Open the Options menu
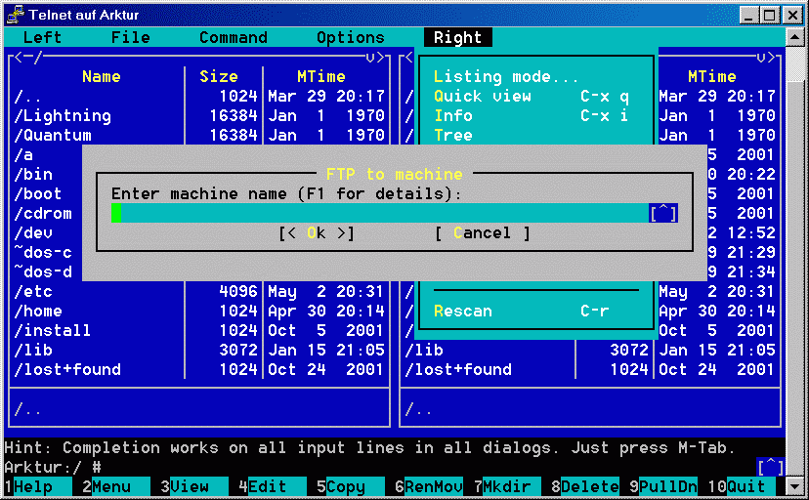809x500 pixels. (x=350, y=37)
